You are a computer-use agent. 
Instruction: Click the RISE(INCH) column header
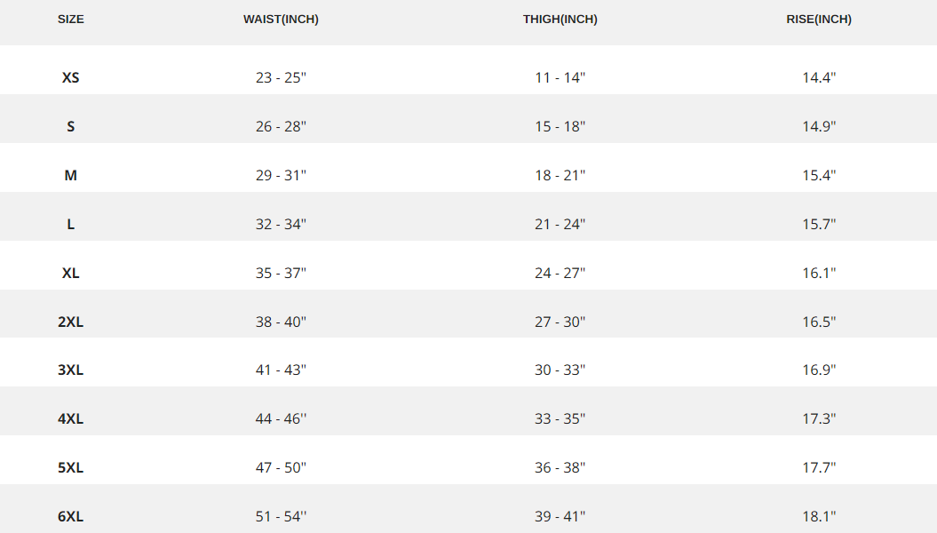(x=819, y=20)
